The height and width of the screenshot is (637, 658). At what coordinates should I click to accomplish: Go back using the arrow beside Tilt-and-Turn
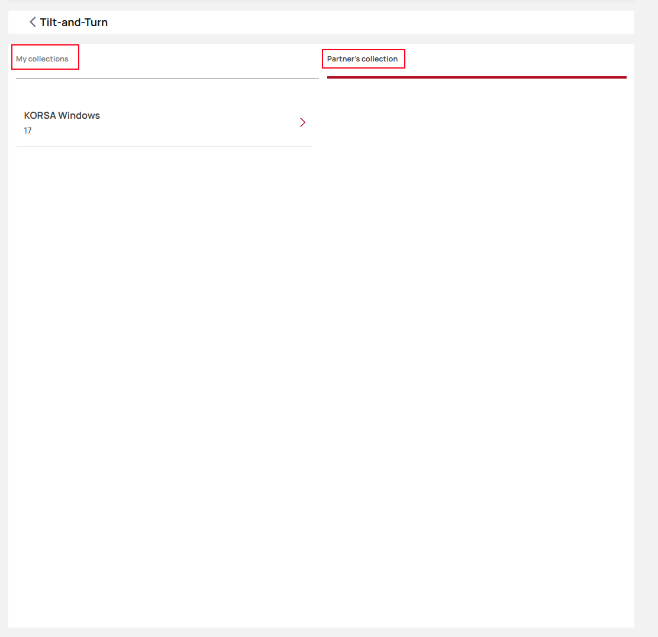[x=33, y=22]
